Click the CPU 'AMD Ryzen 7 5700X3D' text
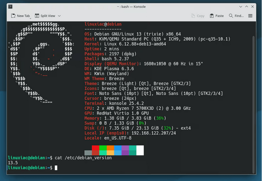 pos(130,108)
